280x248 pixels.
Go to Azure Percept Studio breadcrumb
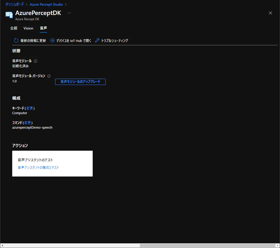(46, 4)
